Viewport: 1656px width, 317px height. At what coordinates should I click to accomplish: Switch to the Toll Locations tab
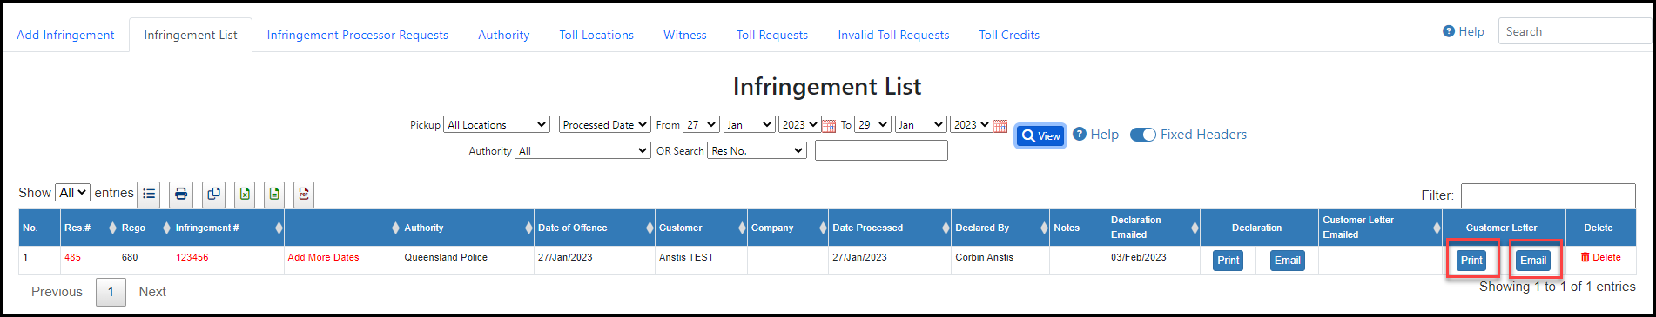coord(596,35)
